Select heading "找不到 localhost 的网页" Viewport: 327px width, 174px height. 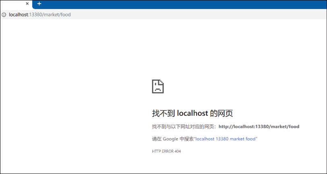click(192, 113)
